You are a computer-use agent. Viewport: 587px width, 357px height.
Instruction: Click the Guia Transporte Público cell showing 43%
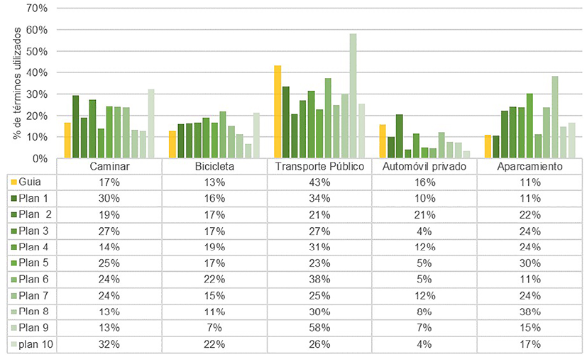[x=320, y=181]
